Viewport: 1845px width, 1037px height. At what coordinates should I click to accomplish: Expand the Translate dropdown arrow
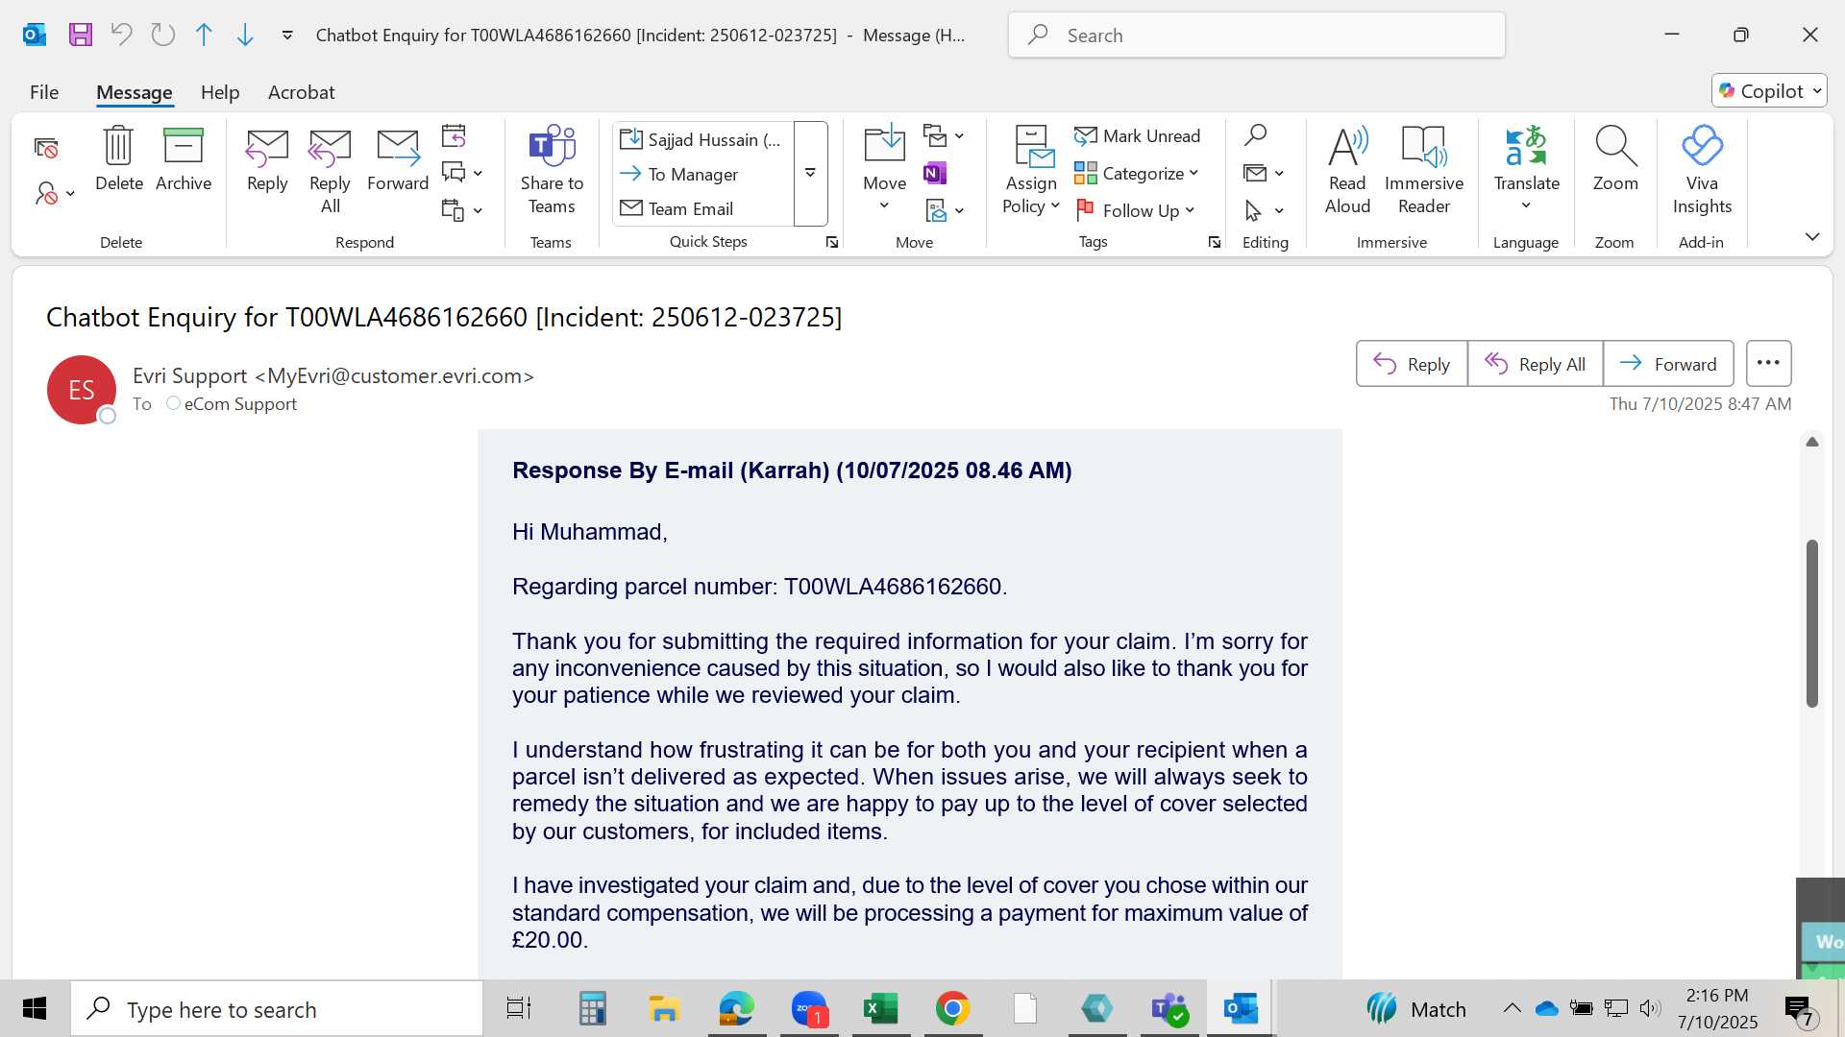1526,205
